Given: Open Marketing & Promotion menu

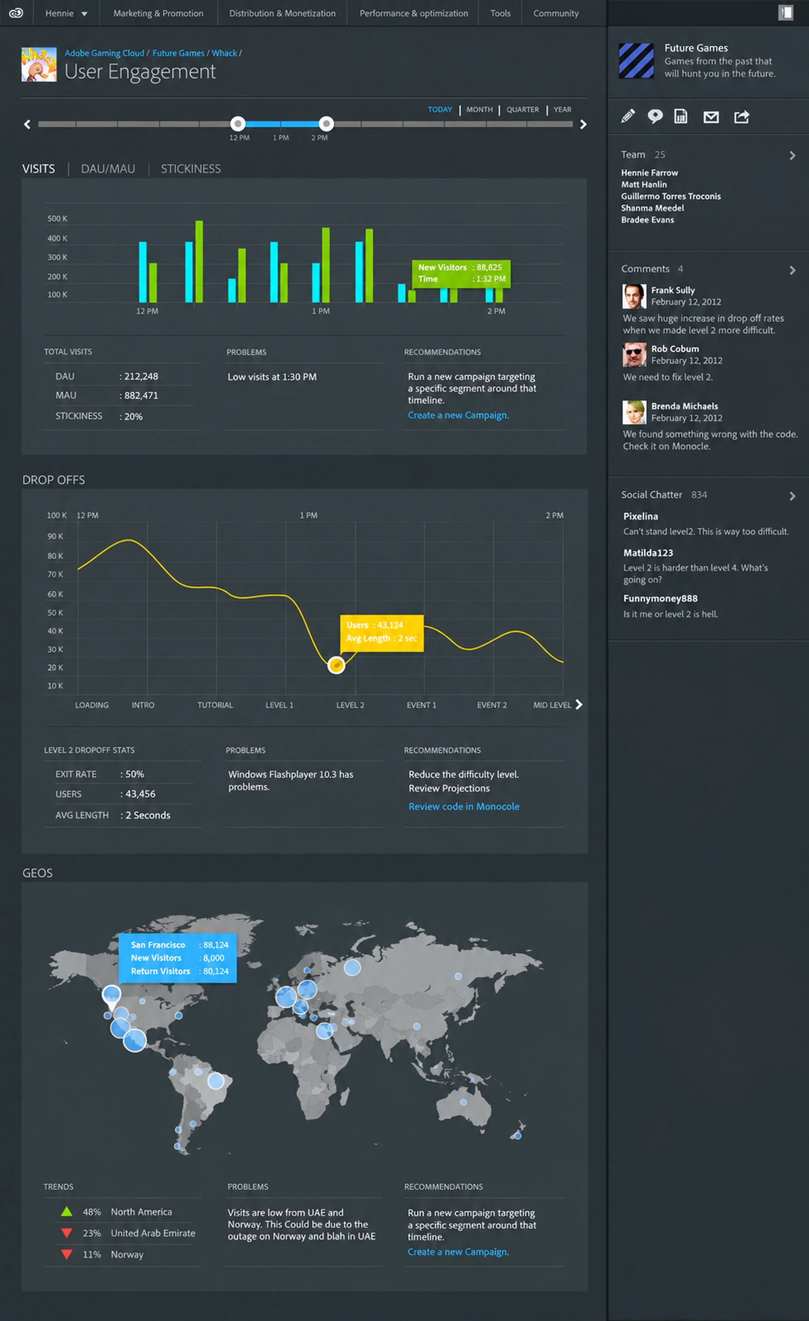Looking at the screenshot, I should tap(158, 13).
